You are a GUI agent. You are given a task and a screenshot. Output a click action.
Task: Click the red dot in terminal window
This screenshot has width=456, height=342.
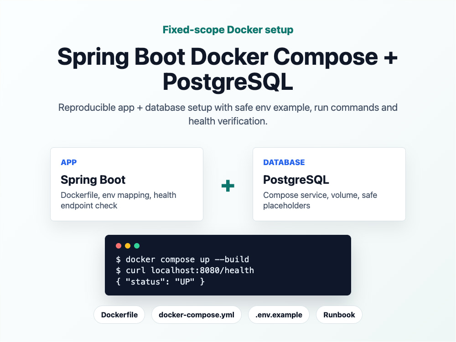pyautogui.click(x=119, y=246)
